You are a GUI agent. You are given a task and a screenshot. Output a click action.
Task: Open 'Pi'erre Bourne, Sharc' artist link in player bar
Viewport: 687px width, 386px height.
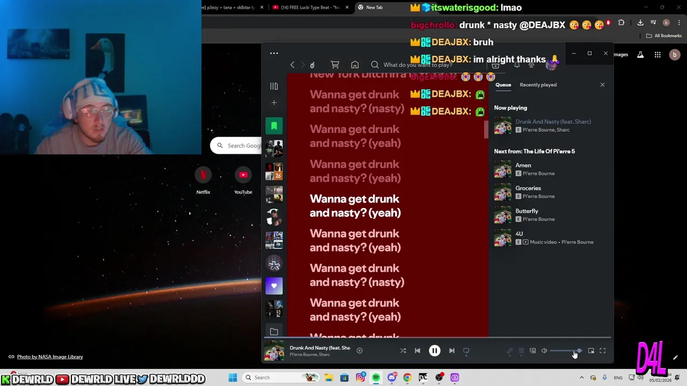(x=310, y=355)
